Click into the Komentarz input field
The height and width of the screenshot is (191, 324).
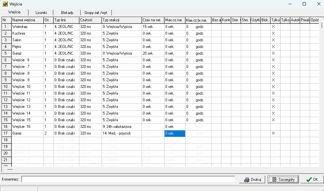click(128, 179)
